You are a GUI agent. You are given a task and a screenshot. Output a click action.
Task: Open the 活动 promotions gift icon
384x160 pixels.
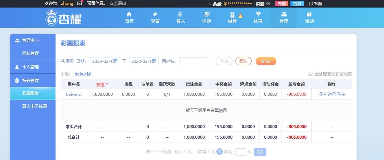[309, 14]
